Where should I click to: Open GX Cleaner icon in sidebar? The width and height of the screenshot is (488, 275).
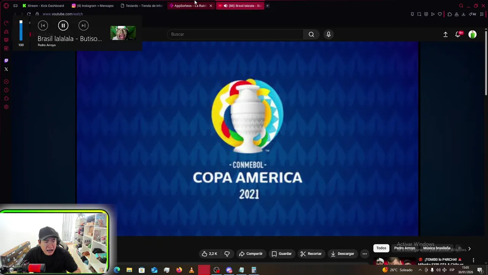[x=6, y=31]
